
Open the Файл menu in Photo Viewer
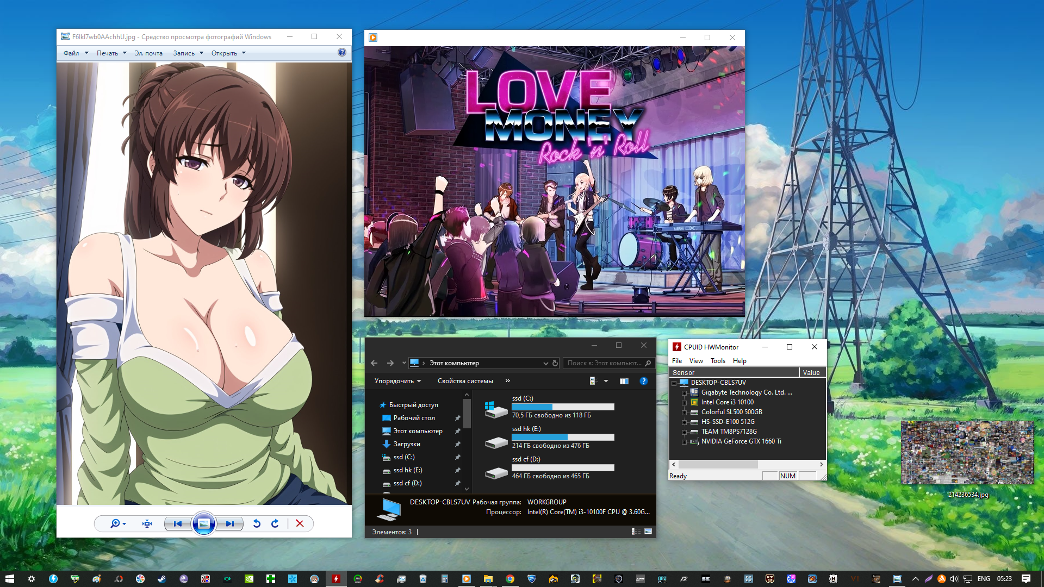pyautogui.click(x=76, y=53)
